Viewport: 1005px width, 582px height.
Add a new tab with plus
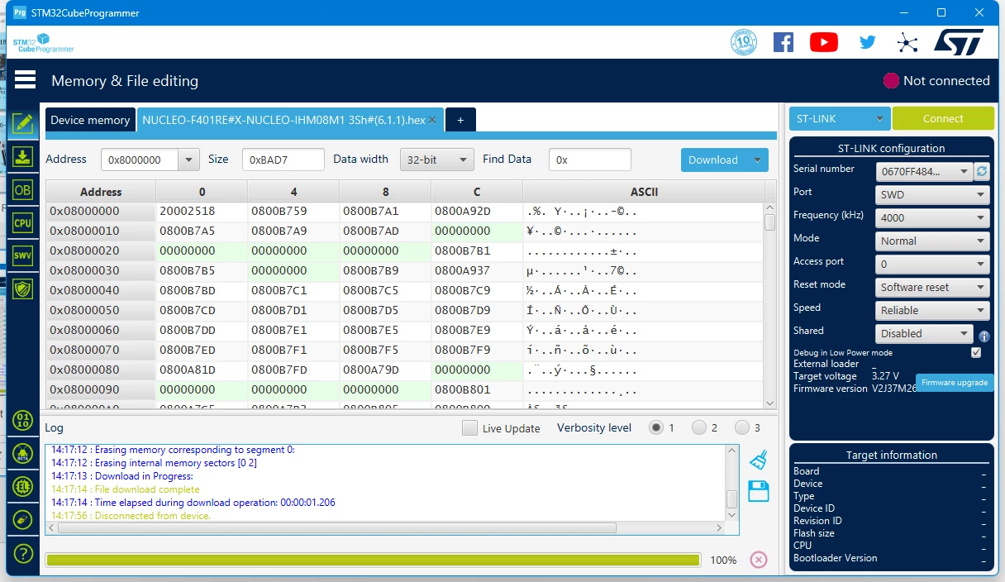460,120
